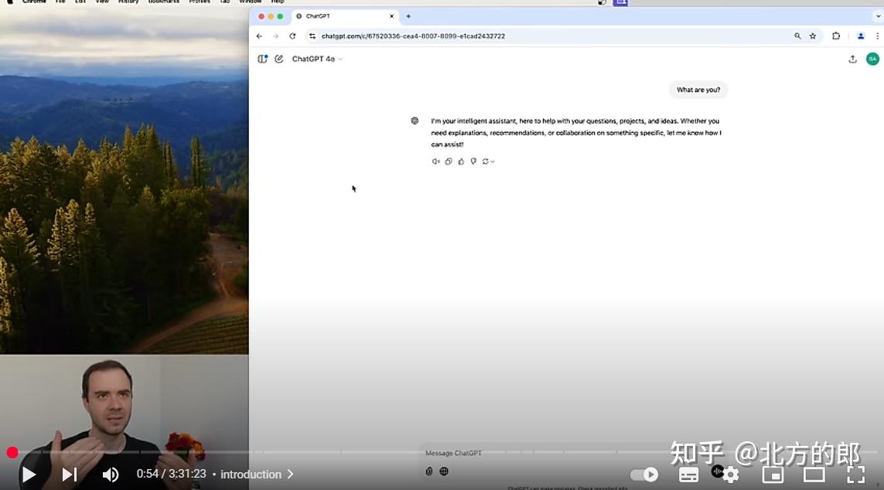Open the SA account avatar

[x=872, y=58]
